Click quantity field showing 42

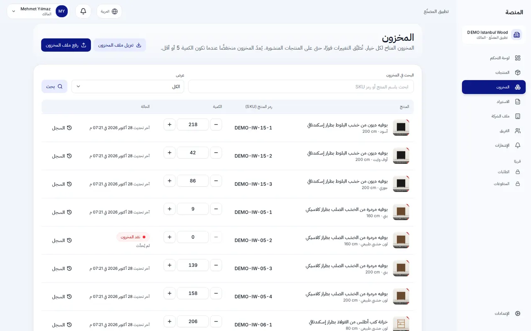193,153
